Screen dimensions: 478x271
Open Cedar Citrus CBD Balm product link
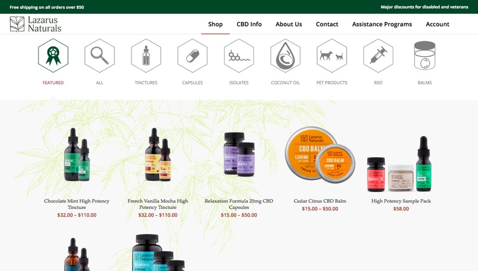[320, 201]
